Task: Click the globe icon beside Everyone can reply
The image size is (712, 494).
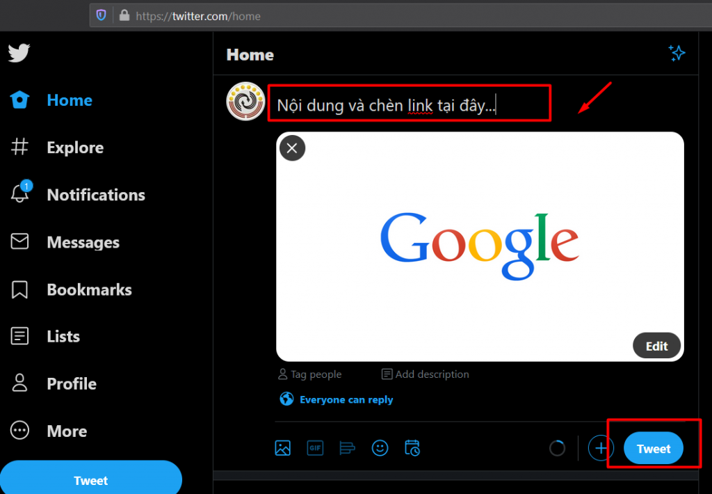Action: pyautogui.click(x=286, y=399)
